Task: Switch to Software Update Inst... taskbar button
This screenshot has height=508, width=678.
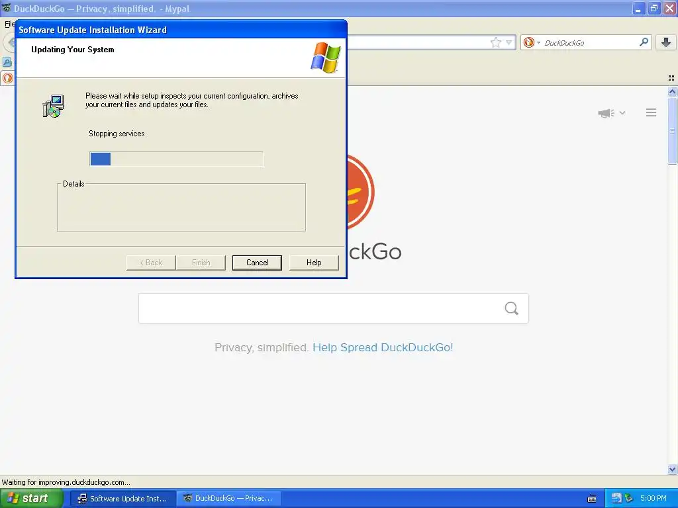Action: coord(122,499)
